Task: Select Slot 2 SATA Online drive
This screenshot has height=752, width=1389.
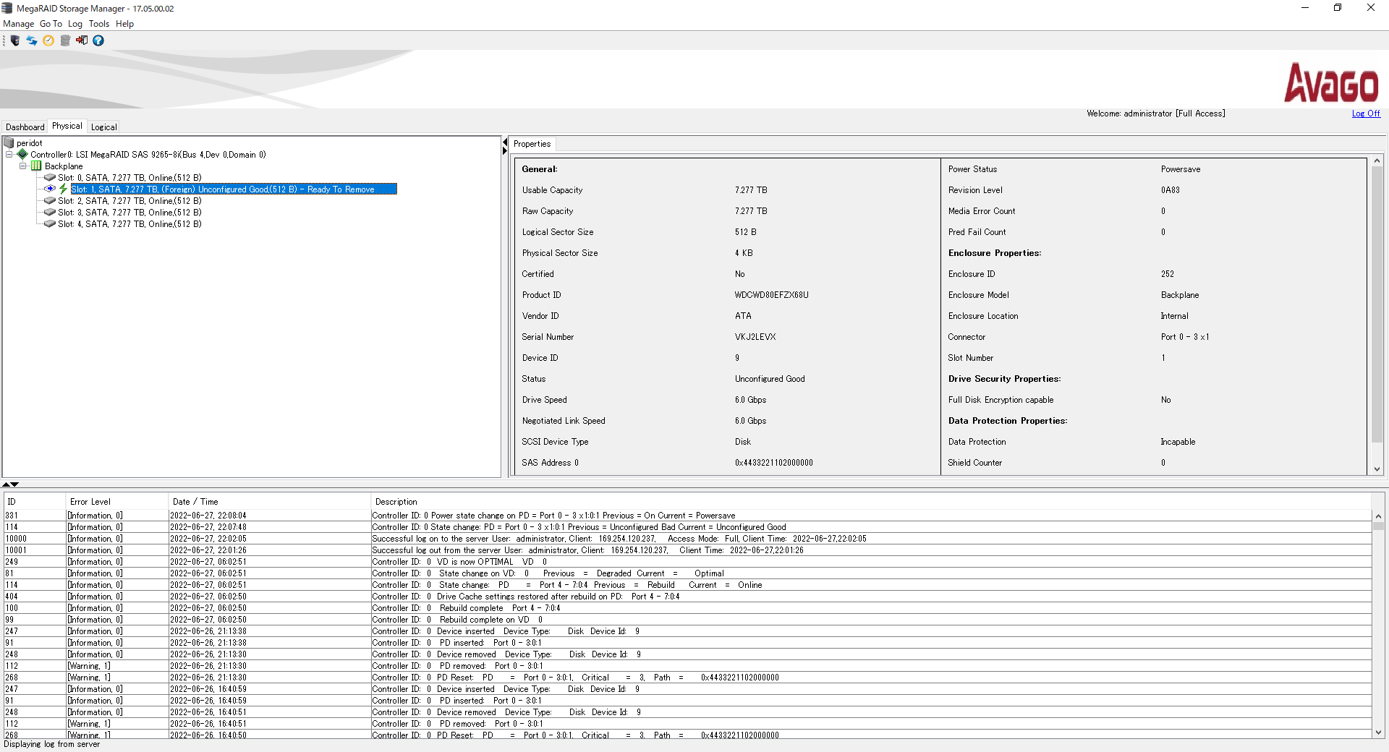Action: tap(129, 201)
